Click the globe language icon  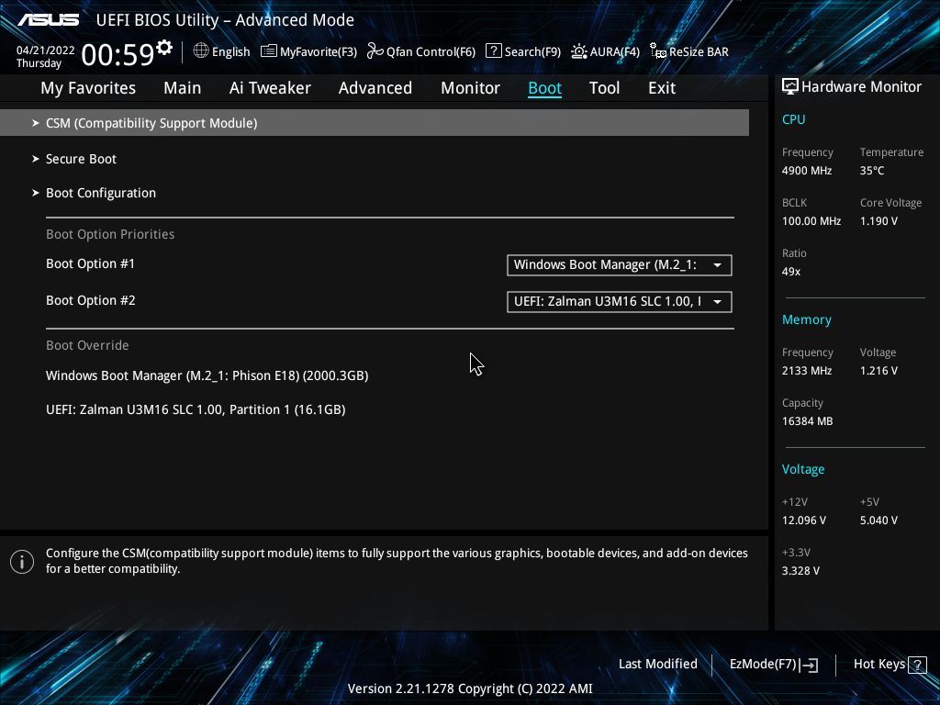(201, 51)
